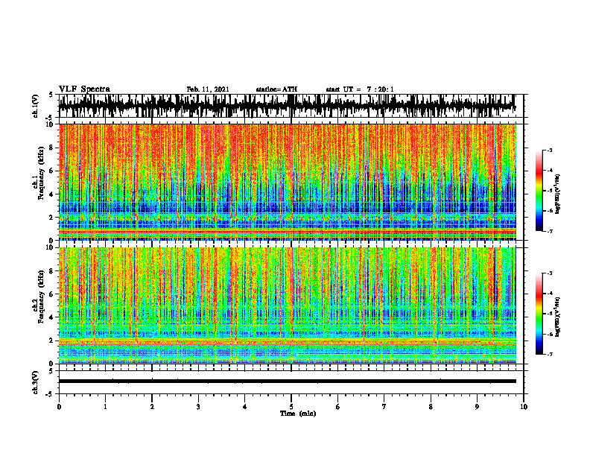Click the "-7" label on ch.1 color bar
The height and width of the screenshot is (456, 590).
[550, 231]
